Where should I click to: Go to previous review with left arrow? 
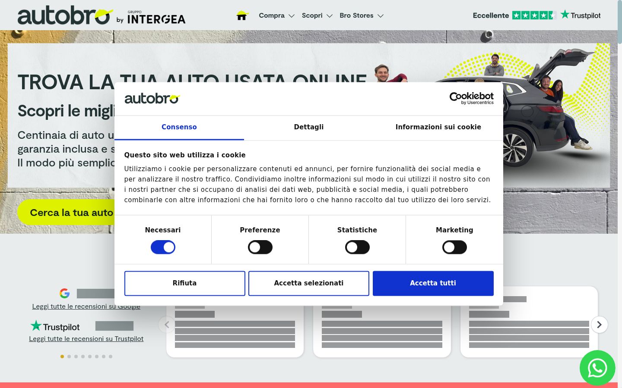167,325
